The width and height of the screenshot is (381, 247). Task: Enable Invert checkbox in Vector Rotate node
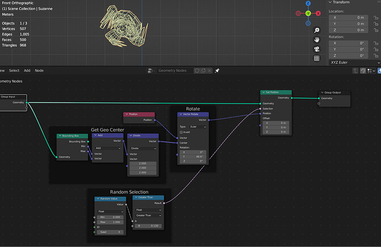(181, 132)
